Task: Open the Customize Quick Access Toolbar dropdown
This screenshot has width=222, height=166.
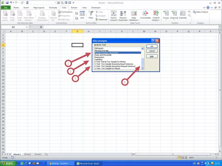Action: 74,3
